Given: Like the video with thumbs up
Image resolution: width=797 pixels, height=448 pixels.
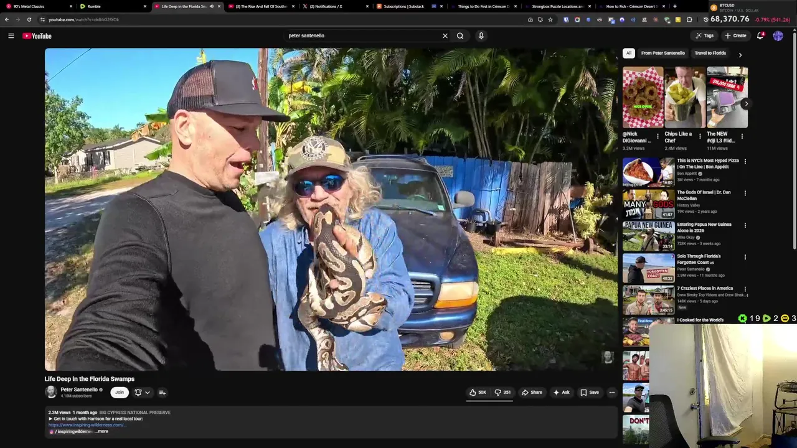Looking at the screenshot, I should tap(478, 392).
